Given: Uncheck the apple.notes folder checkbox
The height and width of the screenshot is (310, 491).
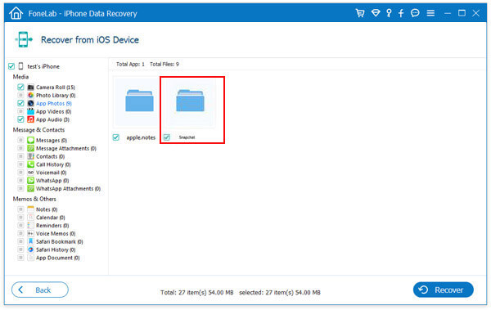Looking at the screenshot, I should pos(116,137).
